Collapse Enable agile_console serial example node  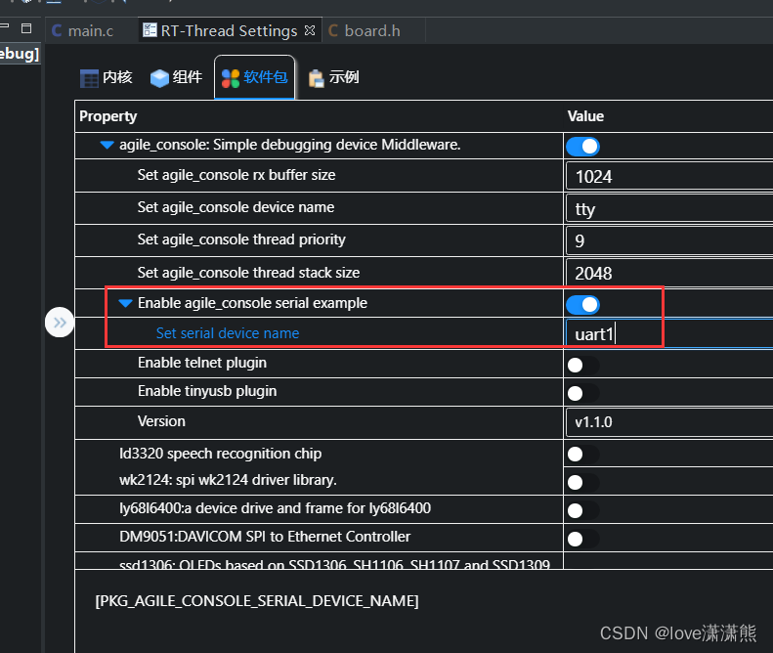[126, 303]
